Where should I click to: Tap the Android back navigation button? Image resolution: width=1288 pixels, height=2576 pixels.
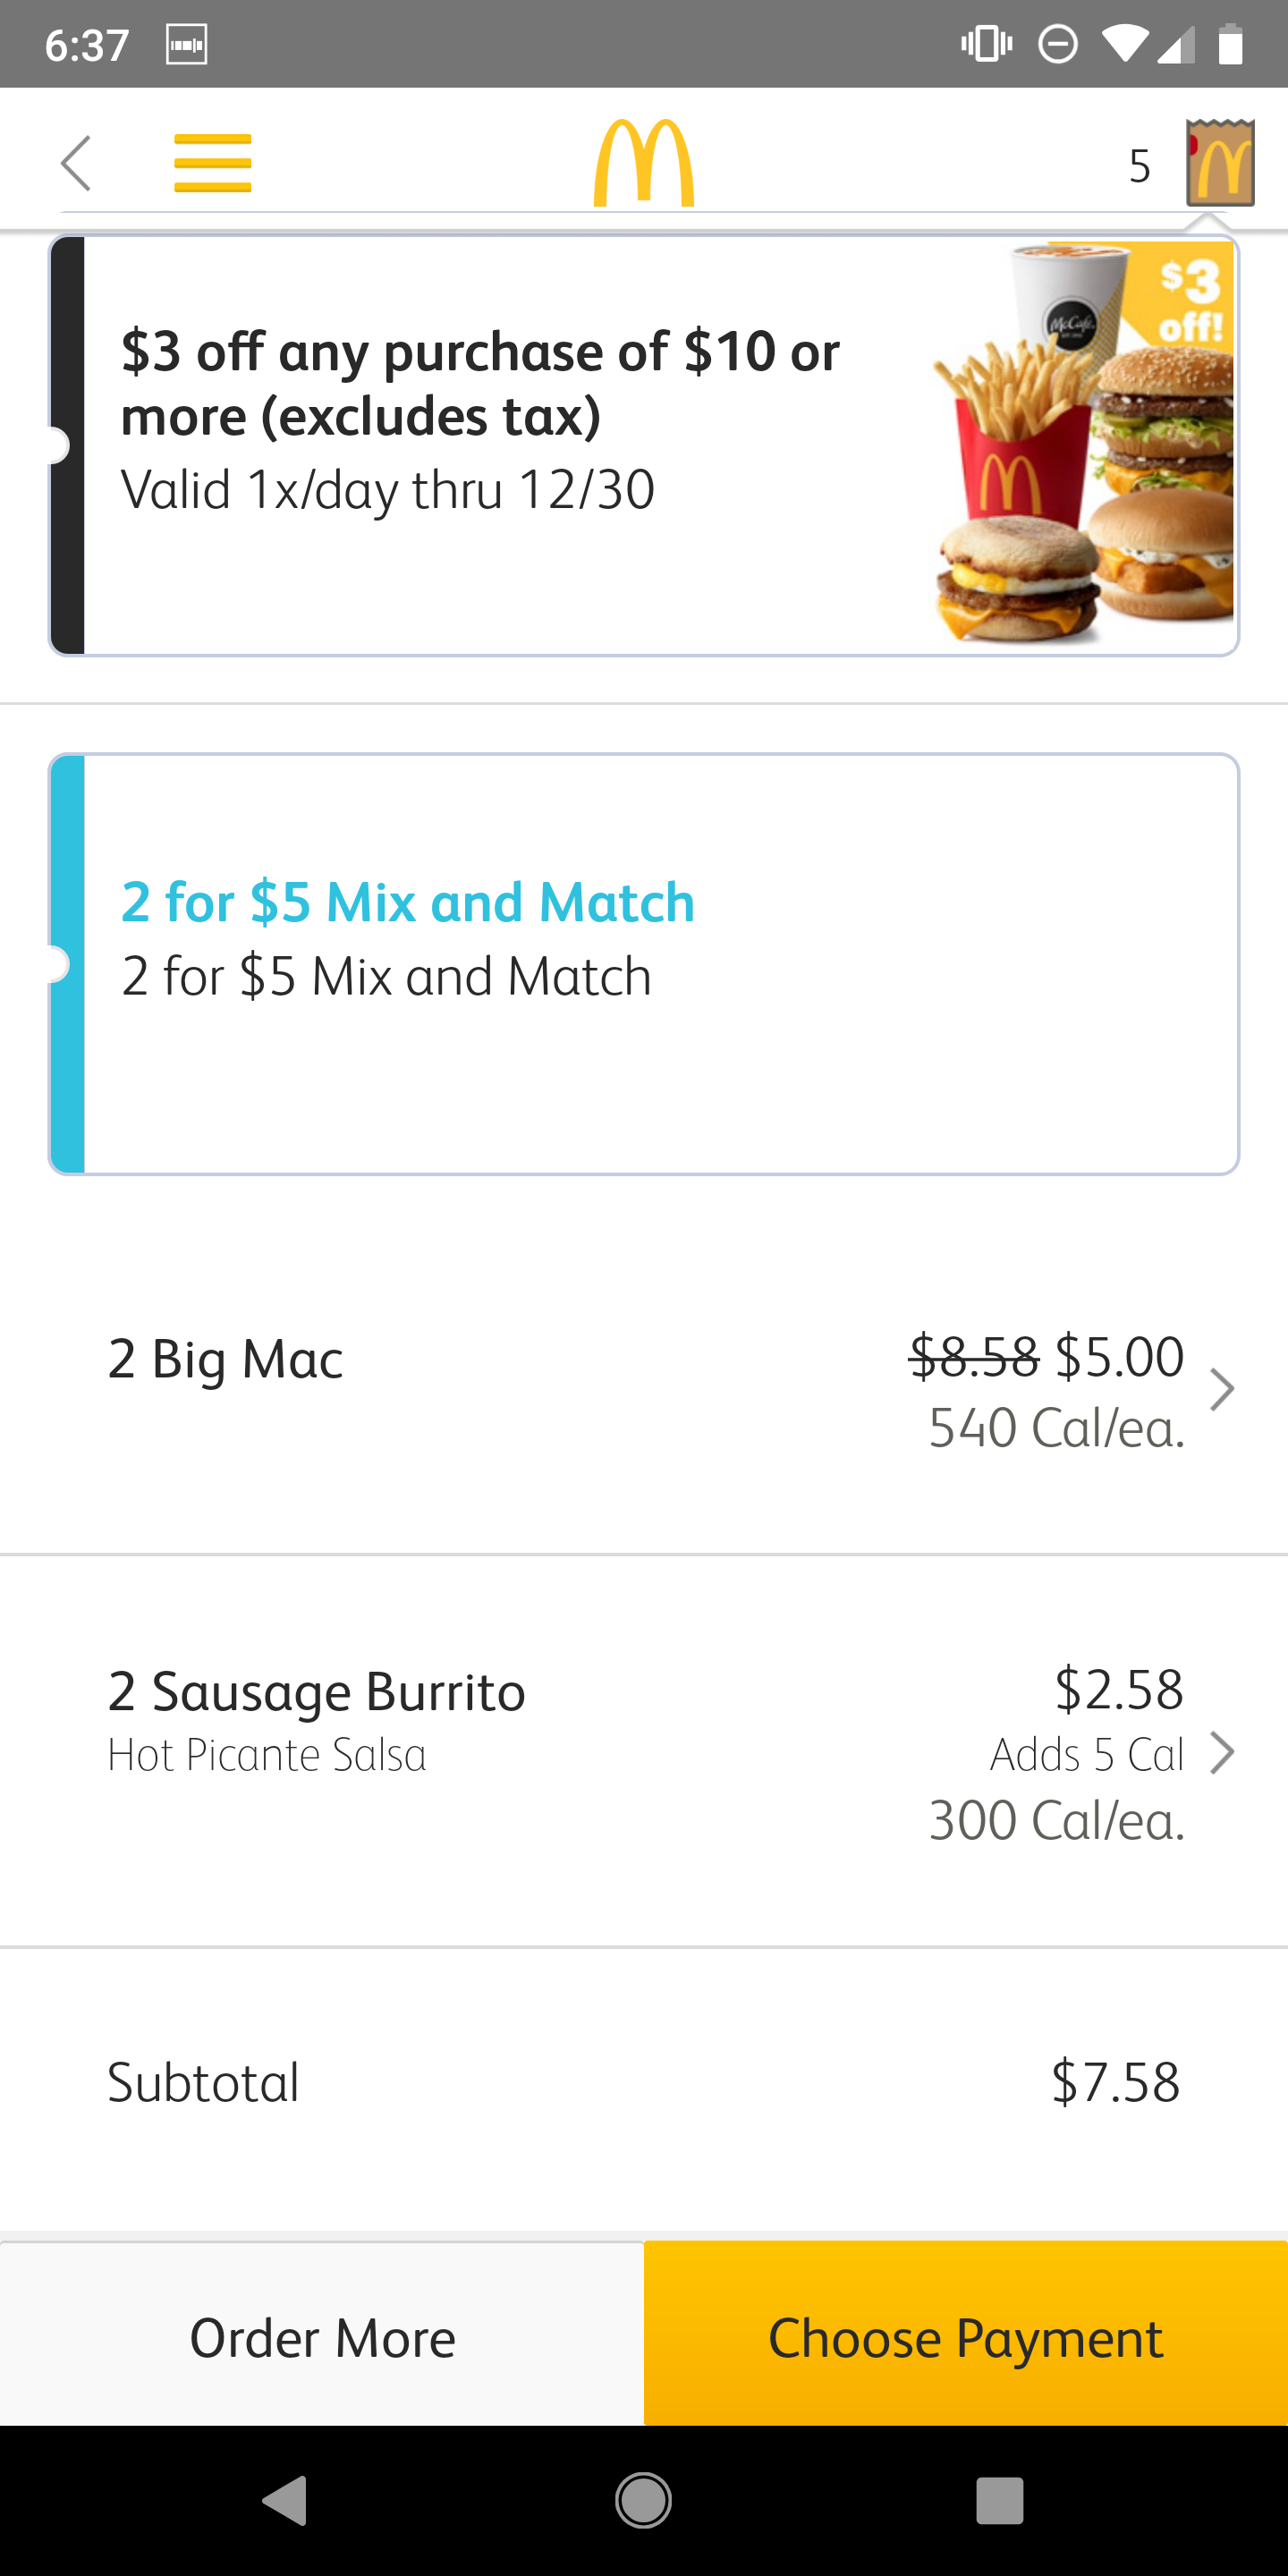(285, 2500)
